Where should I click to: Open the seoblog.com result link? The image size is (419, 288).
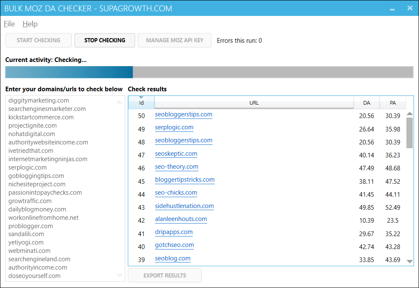173,258
